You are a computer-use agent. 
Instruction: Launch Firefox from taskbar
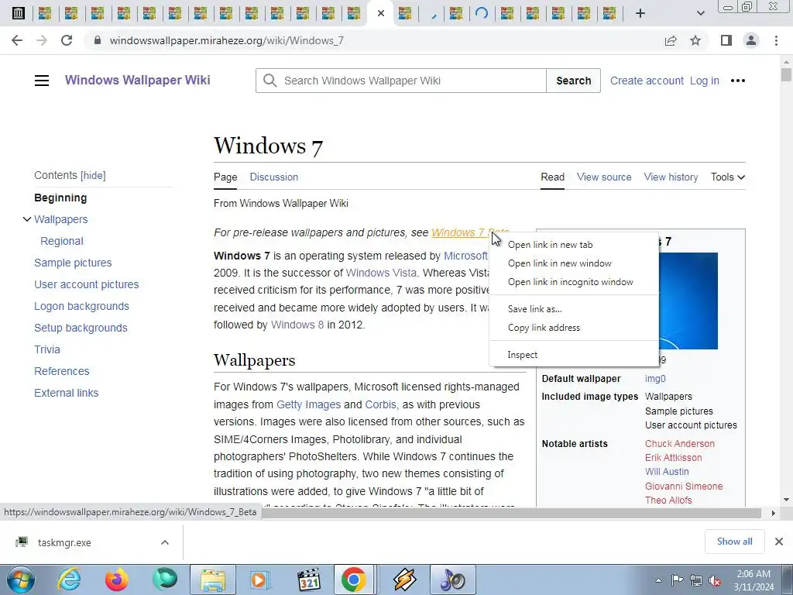coord(116,580)
